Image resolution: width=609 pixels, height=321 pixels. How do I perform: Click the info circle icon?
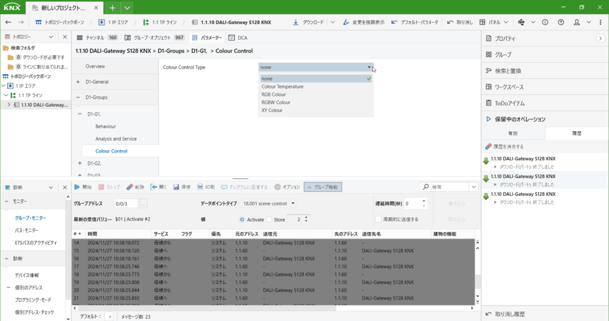tap(545, 23)
